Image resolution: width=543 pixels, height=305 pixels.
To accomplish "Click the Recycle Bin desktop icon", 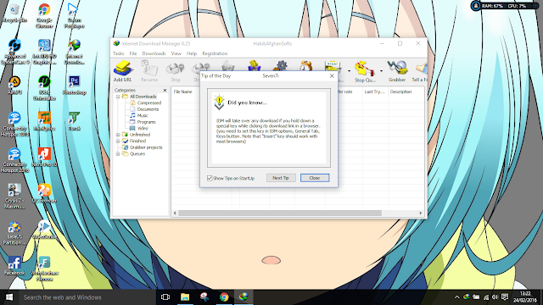I will [x=14, y=14].
